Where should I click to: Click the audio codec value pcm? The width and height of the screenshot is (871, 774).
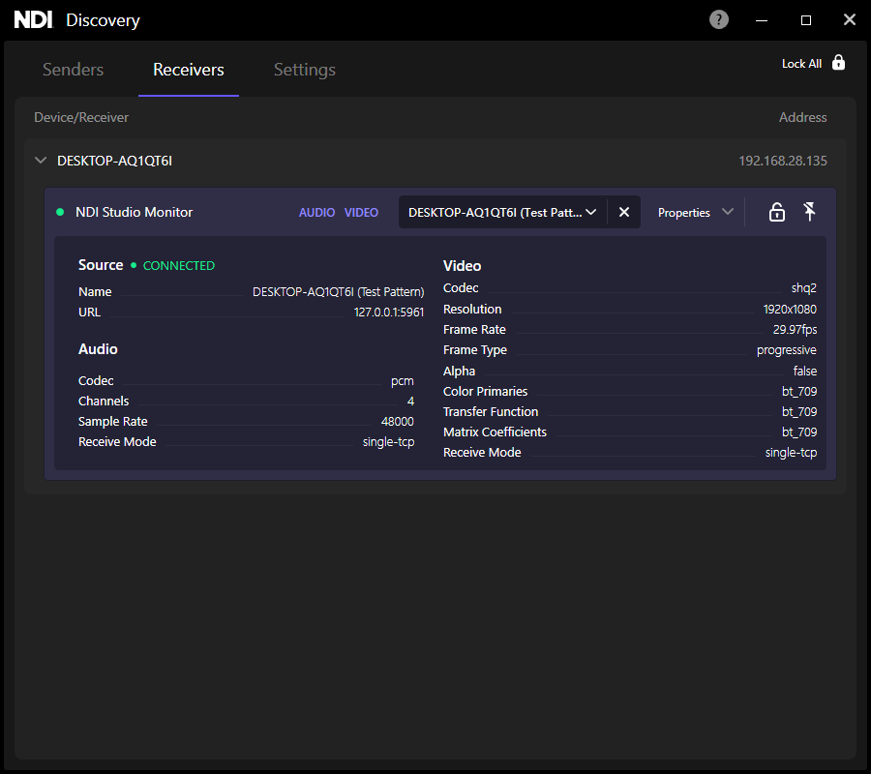coord(403,381)
